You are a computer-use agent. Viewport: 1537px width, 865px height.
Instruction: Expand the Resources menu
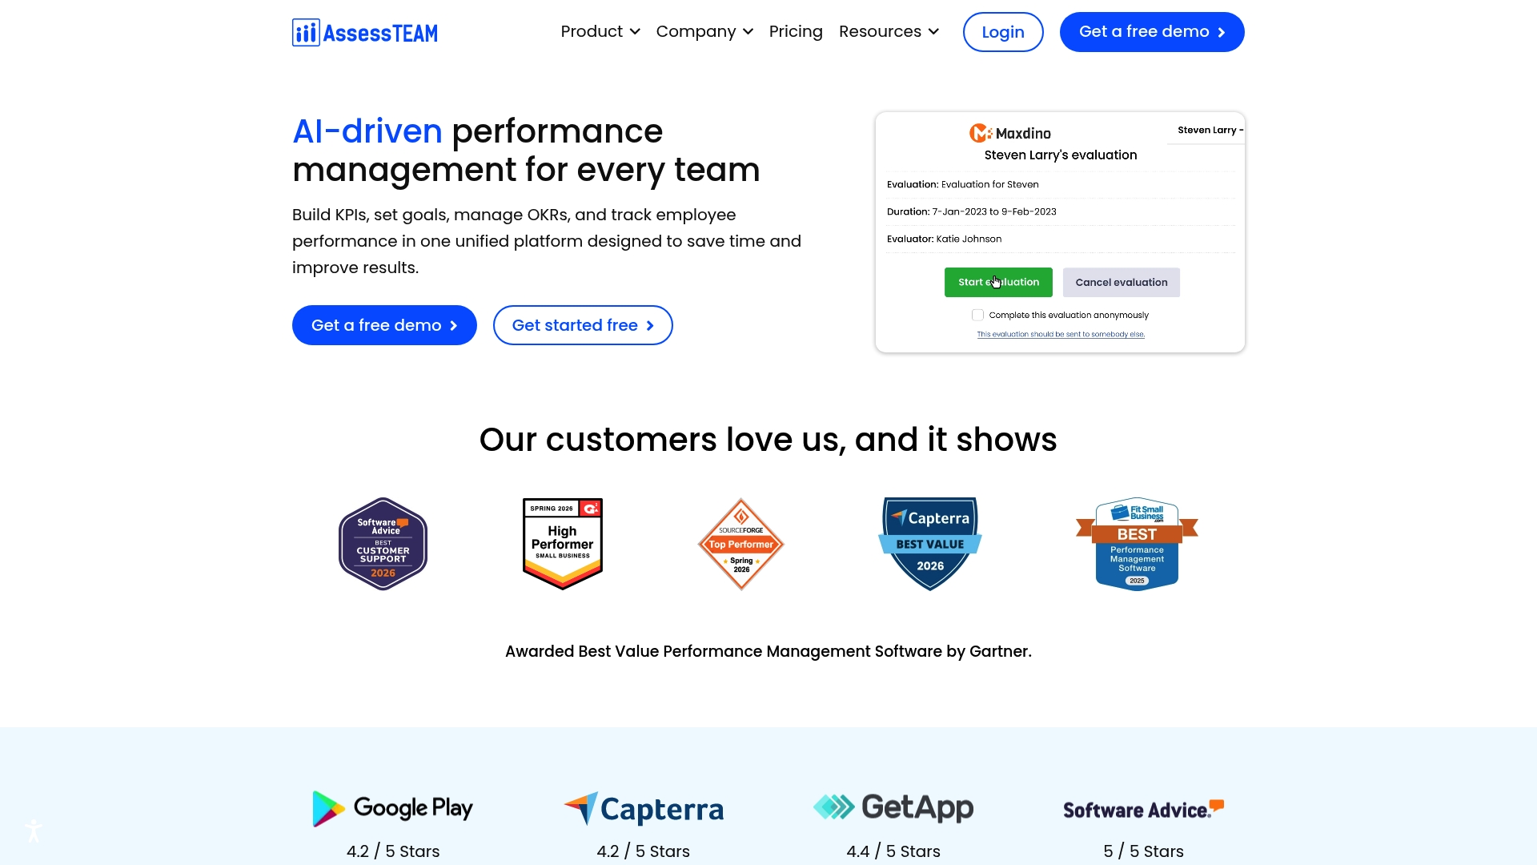pos(889,32)
